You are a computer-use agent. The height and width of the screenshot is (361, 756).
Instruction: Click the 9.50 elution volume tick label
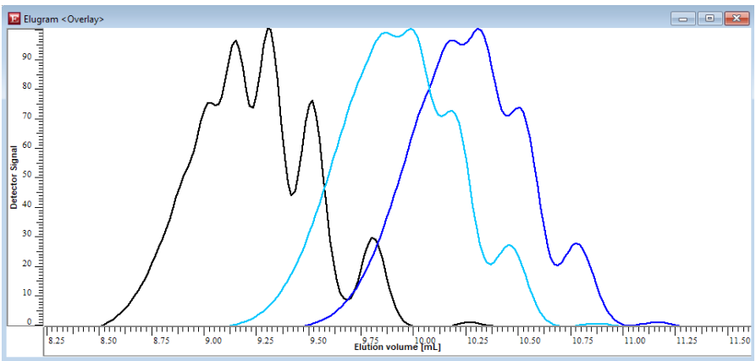coord(320,341)
